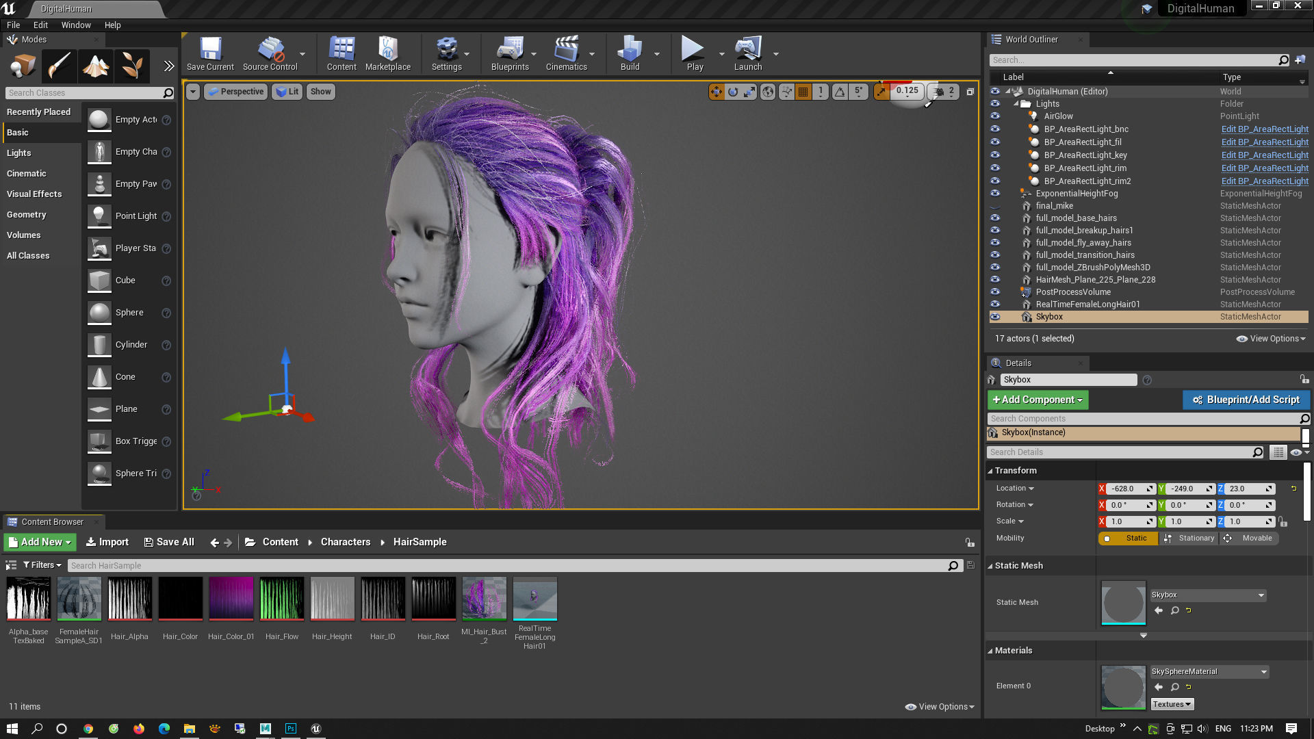Click the reset location arrow in Transform
The width and height of the screenshot is (1314, 739).
(1293, 489)
